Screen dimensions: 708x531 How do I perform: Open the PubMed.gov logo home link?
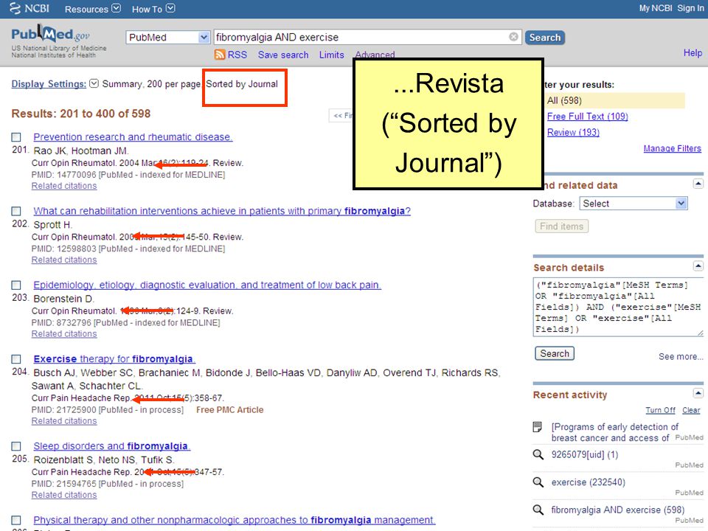pyautogui.click(x=50, y=34)
